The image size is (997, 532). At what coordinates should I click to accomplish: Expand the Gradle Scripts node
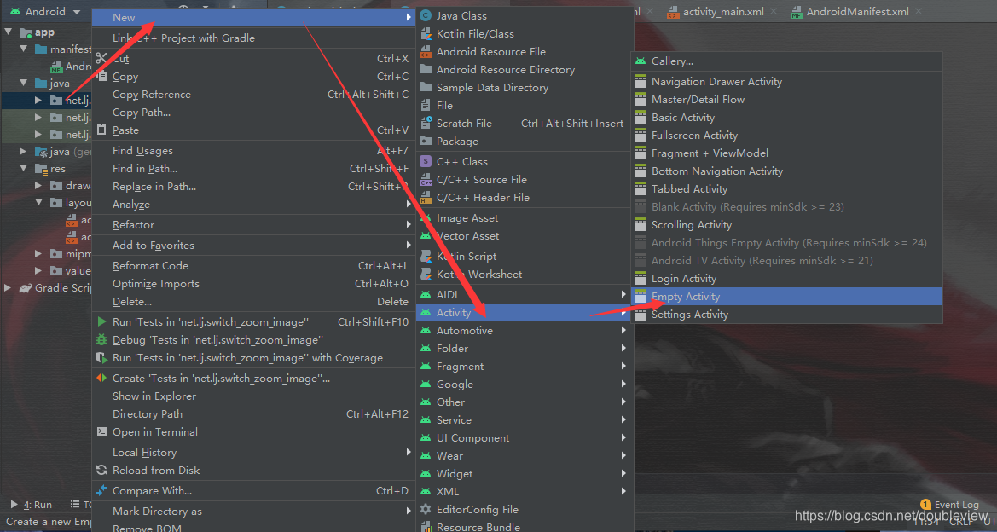(x=9, y=288)
